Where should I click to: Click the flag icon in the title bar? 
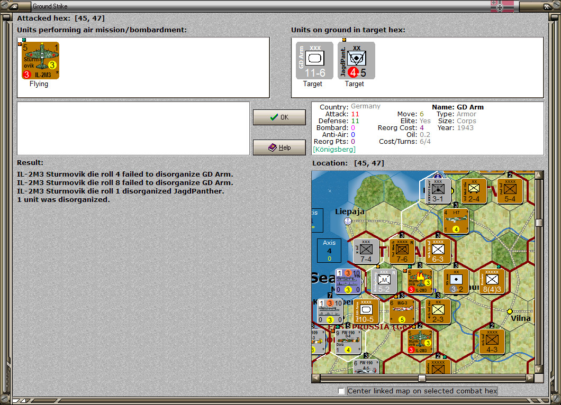coord(501,6)
